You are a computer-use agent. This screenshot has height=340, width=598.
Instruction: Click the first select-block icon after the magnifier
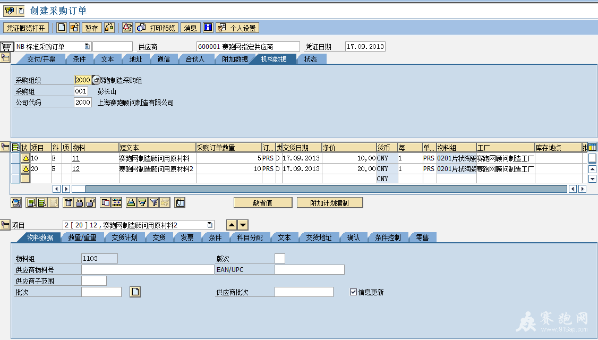pos(31,202)
